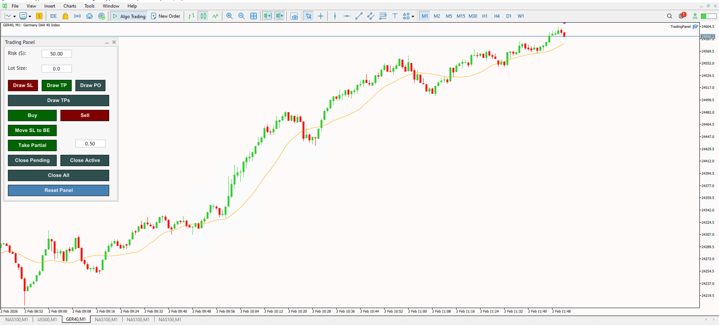Switch to the US500,M1 chart tab

click(47, 320)
